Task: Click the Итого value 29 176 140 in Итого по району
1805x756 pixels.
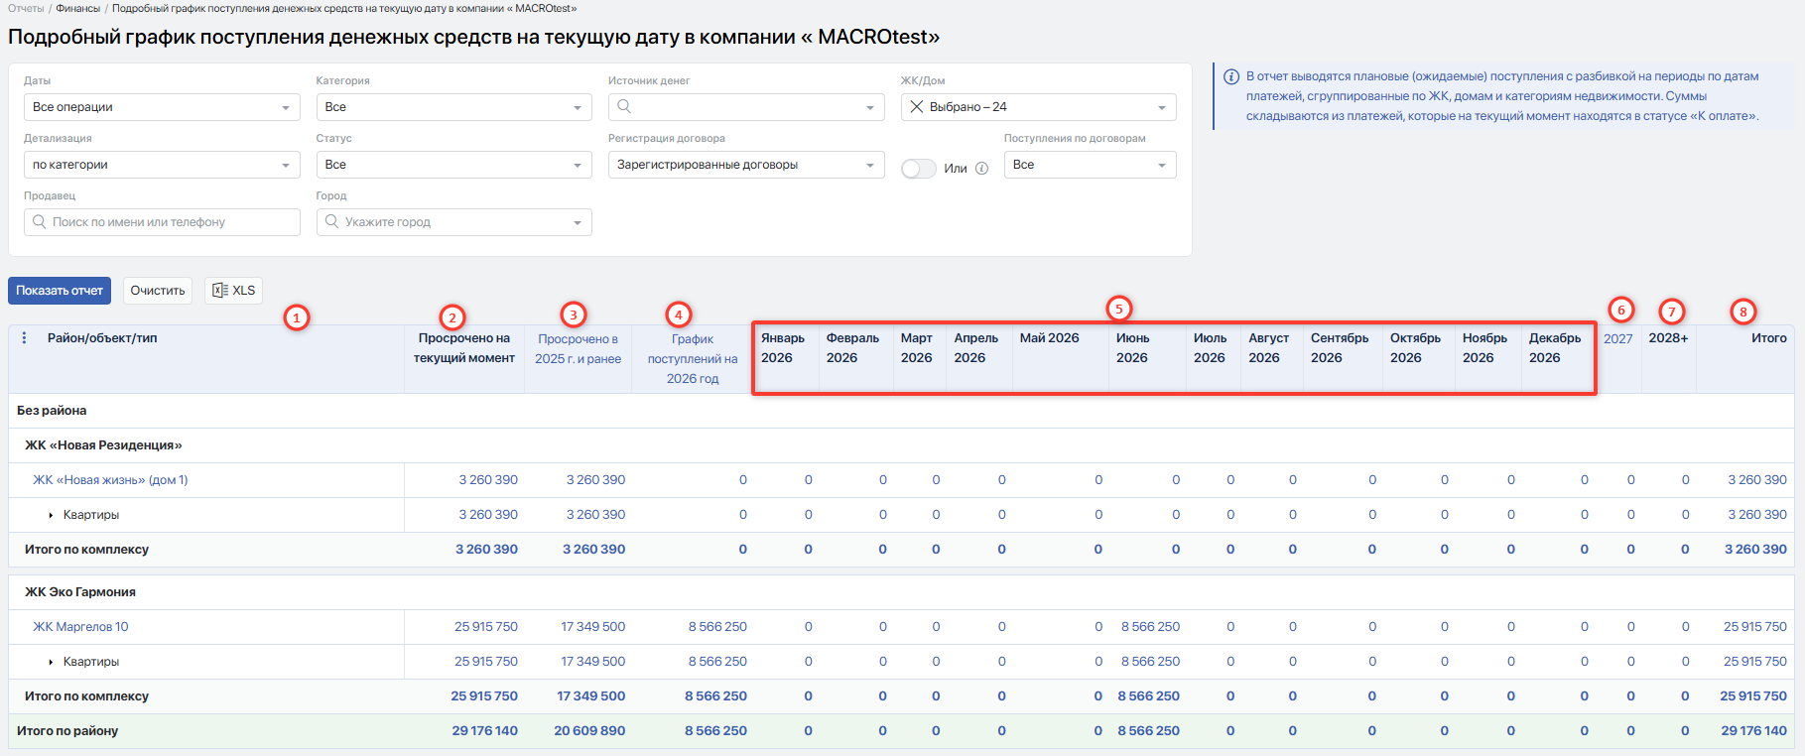Action: tap(1754, 731)
